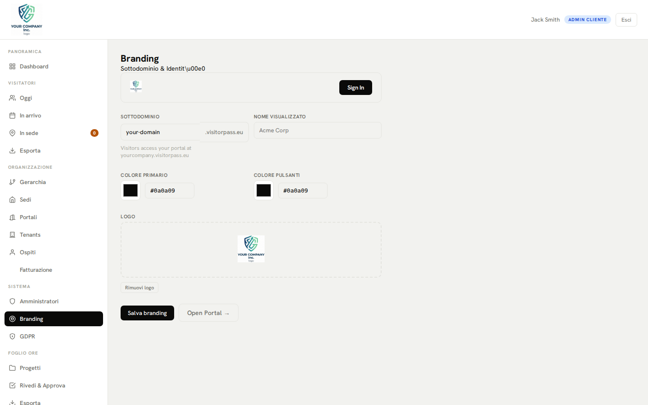Image resolution: width=648 pixels, height=405 pixels.
Task: Click Esci to log out
Action: [x=626, y=20]
